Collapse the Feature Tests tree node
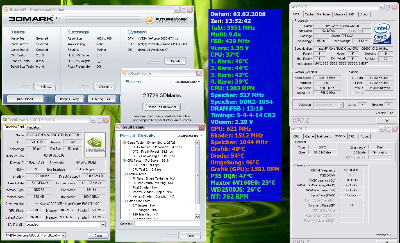 pos(124,174)
